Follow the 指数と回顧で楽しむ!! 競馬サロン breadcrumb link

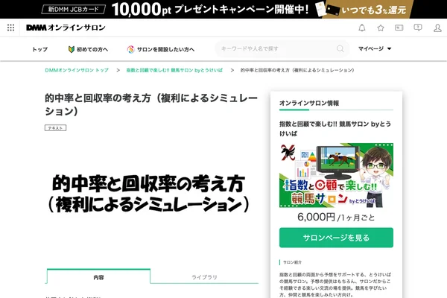click(174, 70)
